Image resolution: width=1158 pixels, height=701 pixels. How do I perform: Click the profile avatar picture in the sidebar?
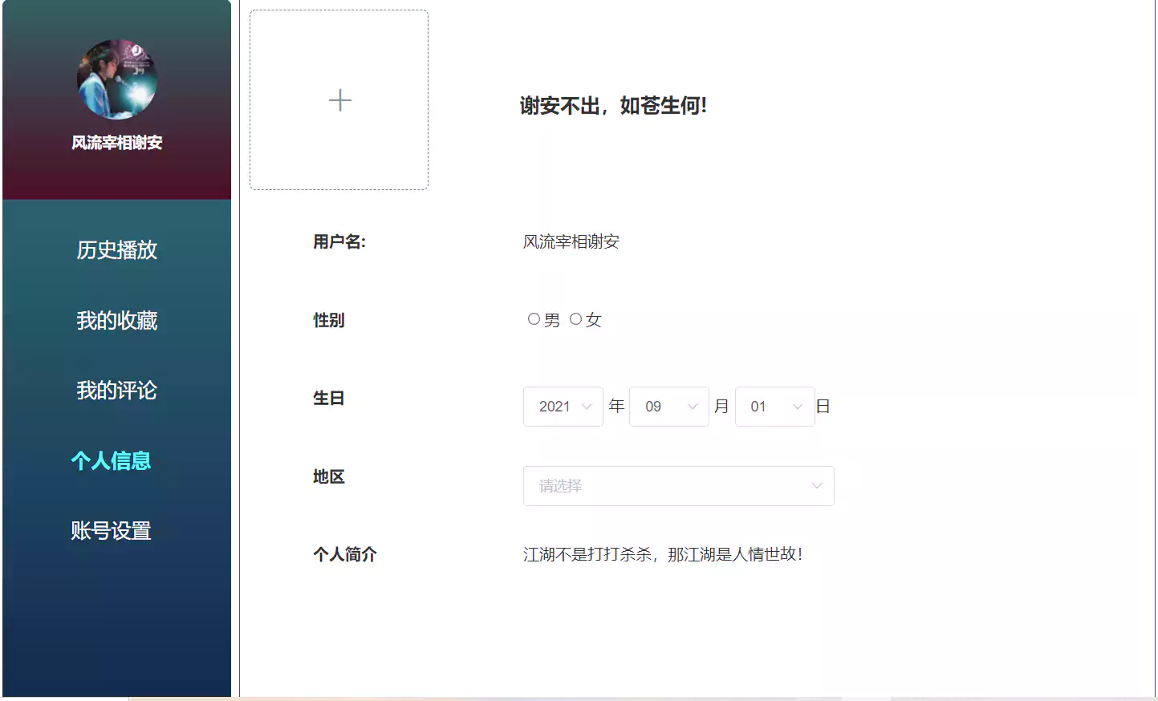click(x=116, y=78)
